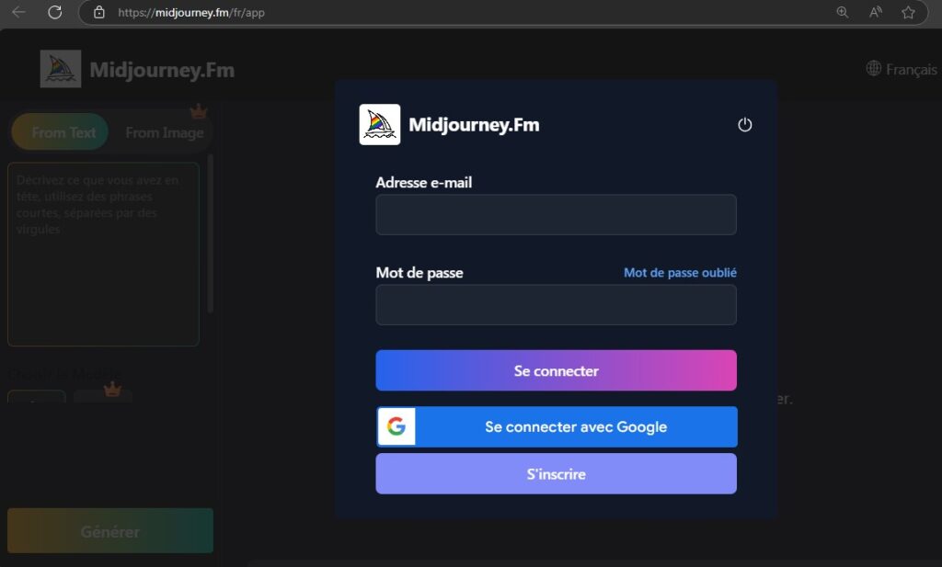Open the Mot de passe oublié link
This screenshot has width=942, height=567.
[x=680, y=272]
